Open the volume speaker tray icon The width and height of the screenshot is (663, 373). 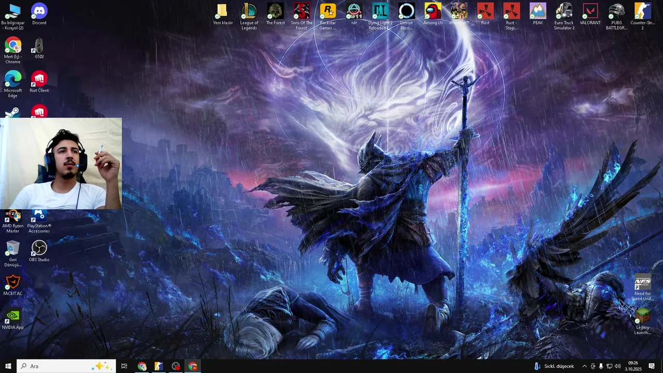tap(617, 366)
